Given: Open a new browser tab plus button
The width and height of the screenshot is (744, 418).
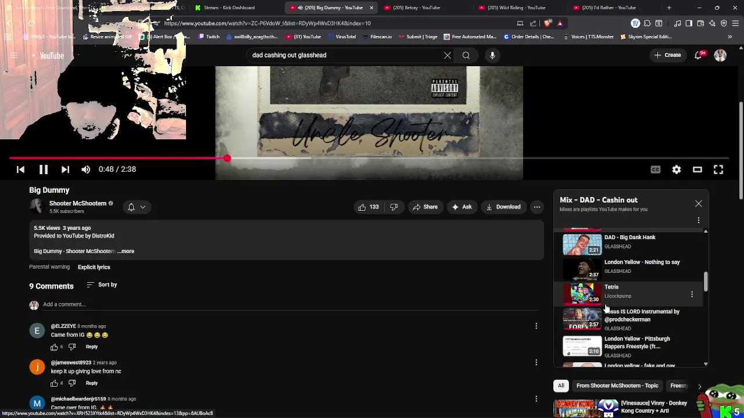Looking at the screenshot, I should 669,8.
